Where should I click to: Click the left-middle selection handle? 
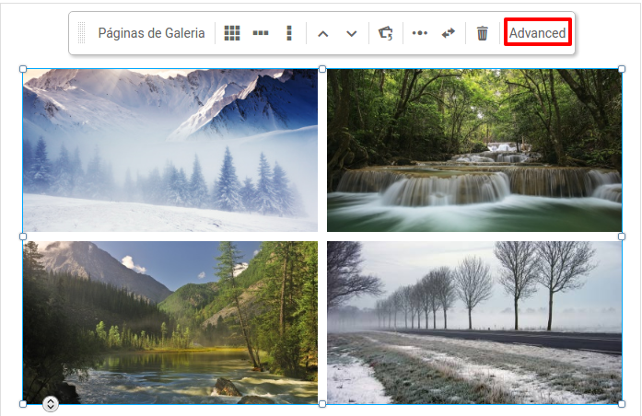[23, 237]
